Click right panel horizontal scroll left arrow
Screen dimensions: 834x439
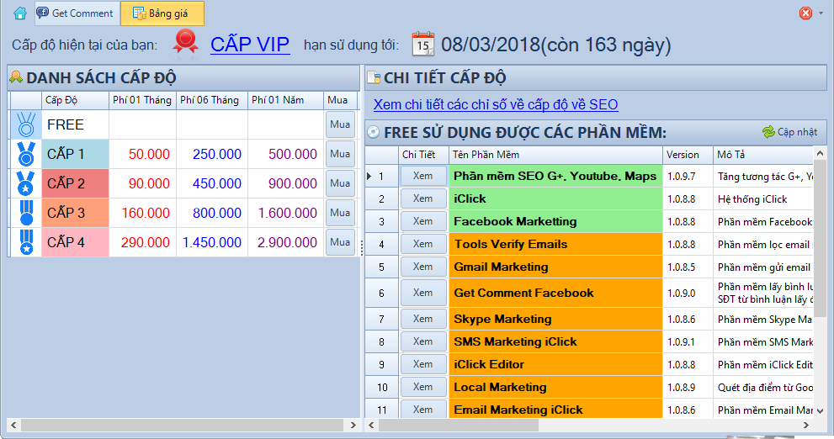371,426
